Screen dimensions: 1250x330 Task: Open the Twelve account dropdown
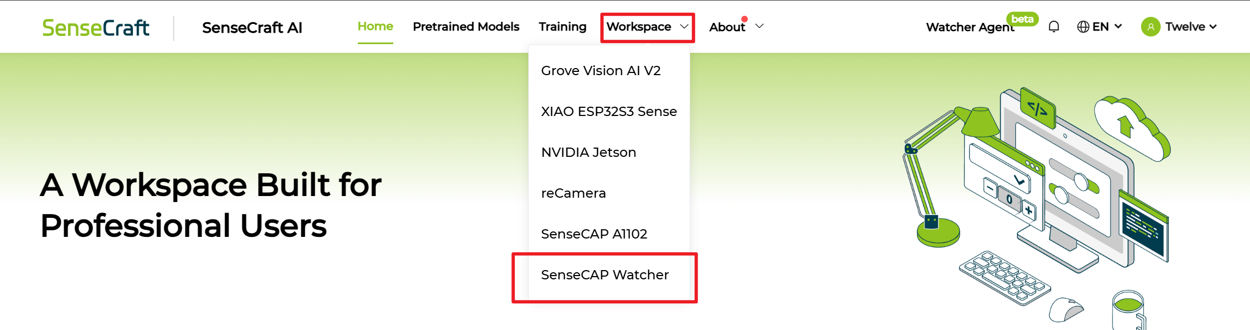pos(1191,27)
